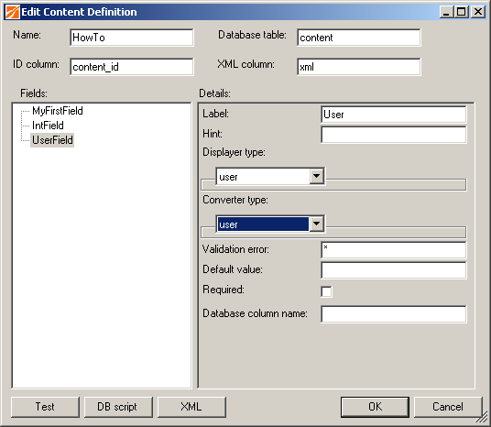Select UserField in the Fields tree
This screenshot has width=491, height=427.
point(52,140)
